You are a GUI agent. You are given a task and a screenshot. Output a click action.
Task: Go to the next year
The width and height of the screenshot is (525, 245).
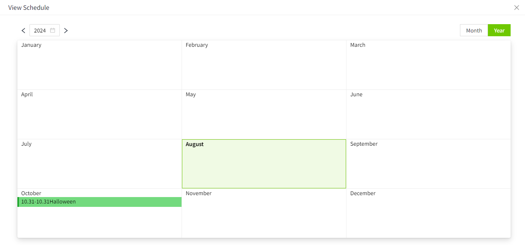[66, 31]
